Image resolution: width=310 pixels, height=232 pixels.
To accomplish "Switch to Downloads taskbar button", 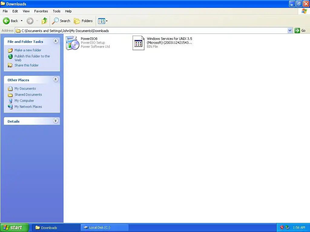I will (x=56, y=228).
